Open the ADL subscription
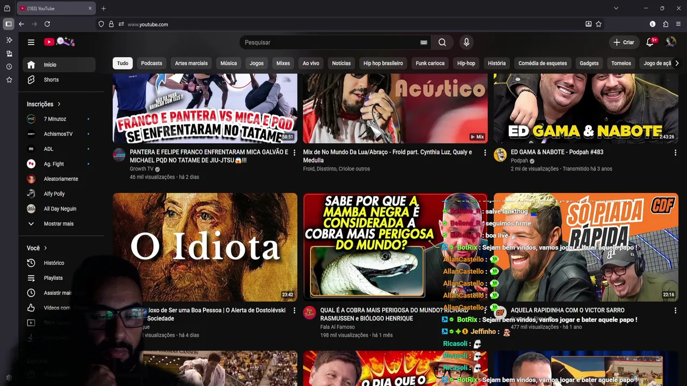Image resolution: width=687 pixels, height=386 pixels. [x=59, y=149]
